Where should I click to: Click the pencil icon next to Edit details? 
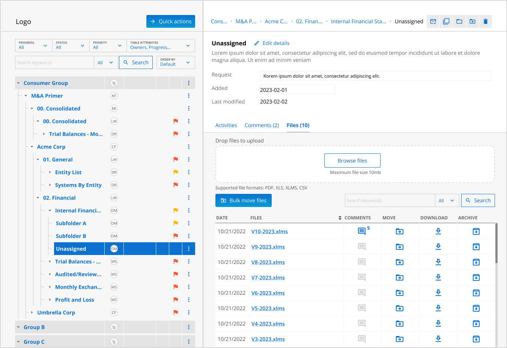click(x=257, y=43)
